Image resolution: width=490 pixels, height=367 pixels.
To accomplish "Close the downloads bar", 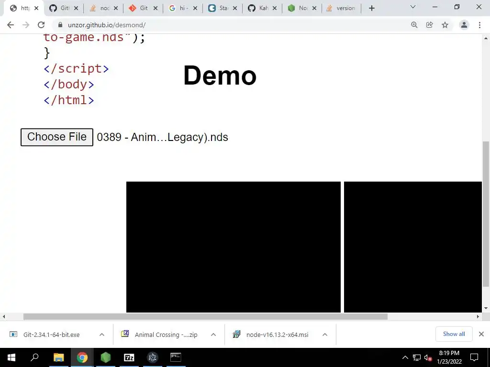I will click(481, 334).
